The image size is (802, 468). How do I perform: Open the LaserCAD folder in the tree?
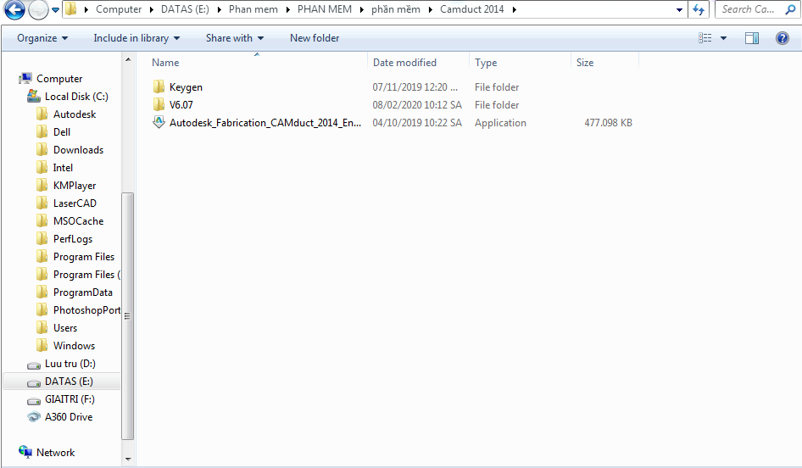pyautogui.click(x=75, y=203)
